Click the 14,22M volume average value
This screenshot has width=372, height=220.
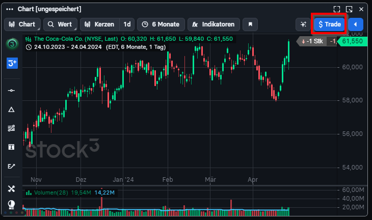[x=104, y=193]
